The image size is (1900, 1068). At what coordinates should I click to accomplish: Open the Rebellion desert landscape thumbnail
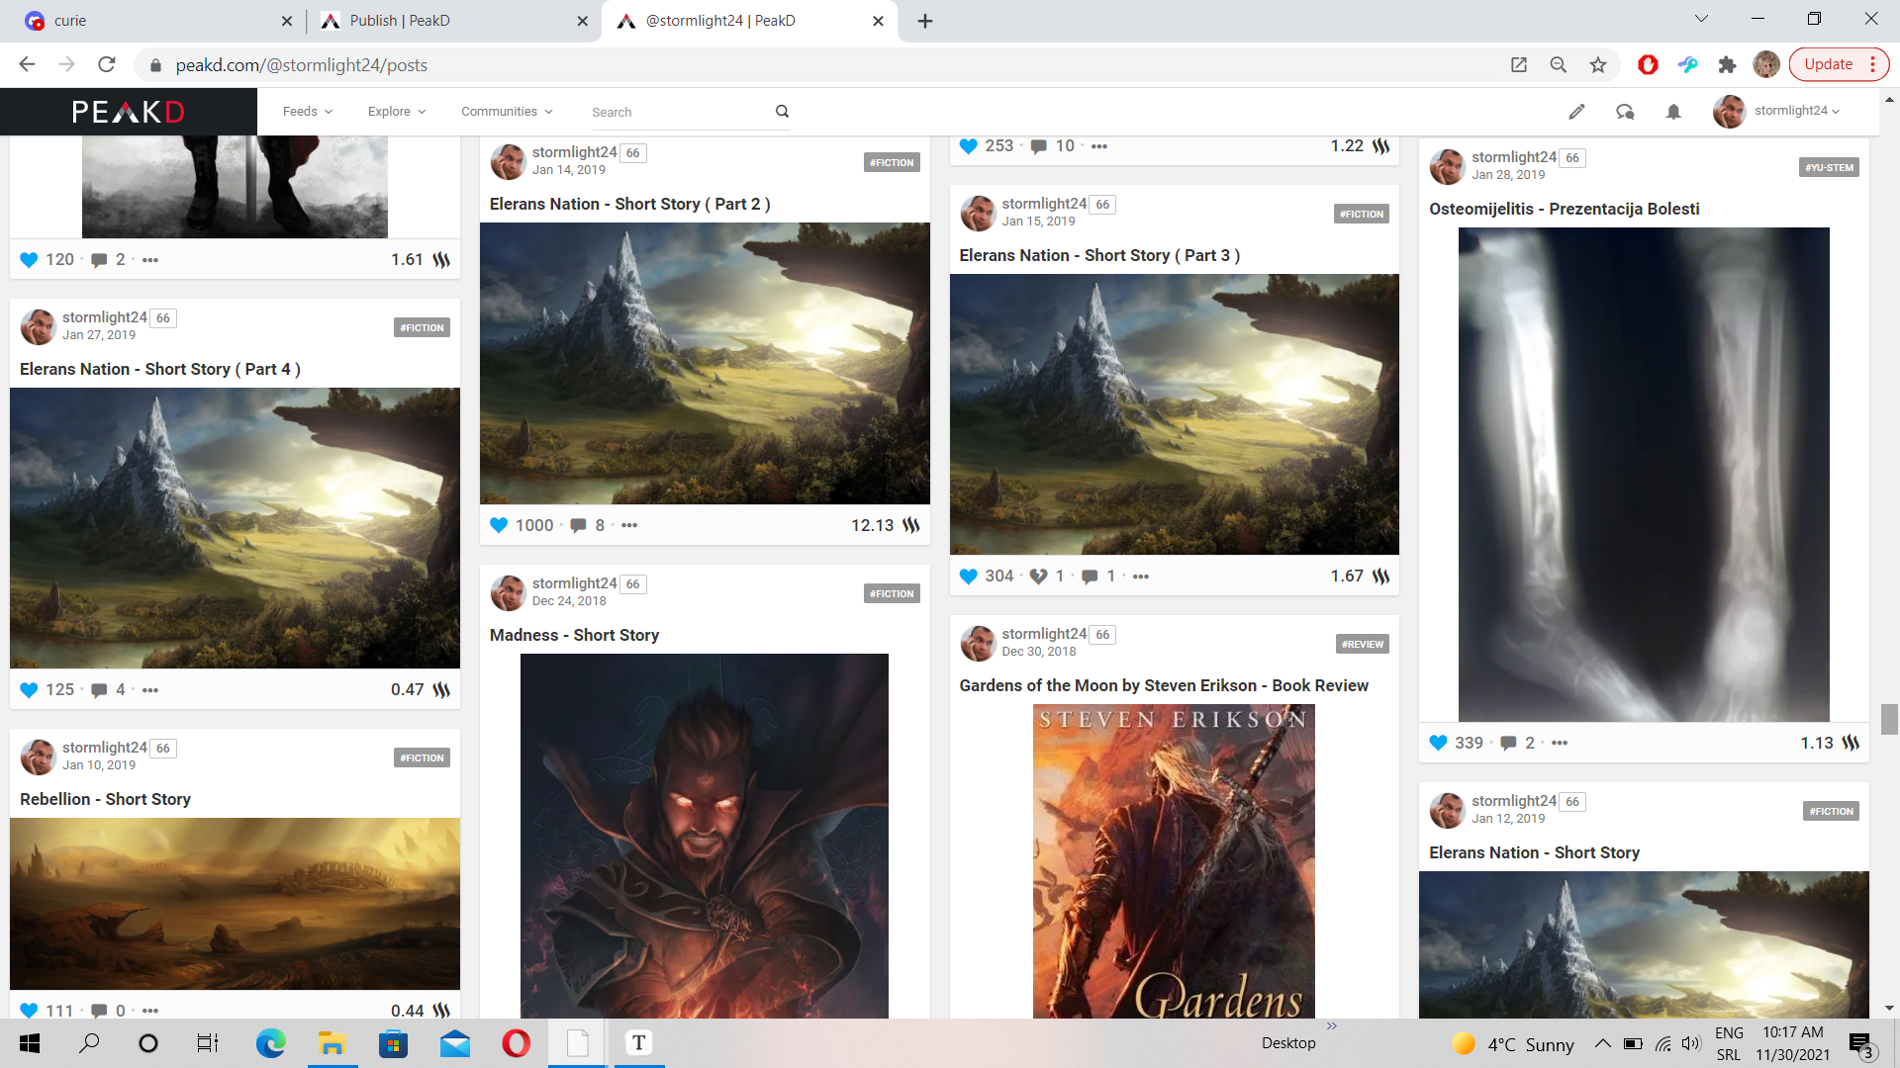[235, 904]
